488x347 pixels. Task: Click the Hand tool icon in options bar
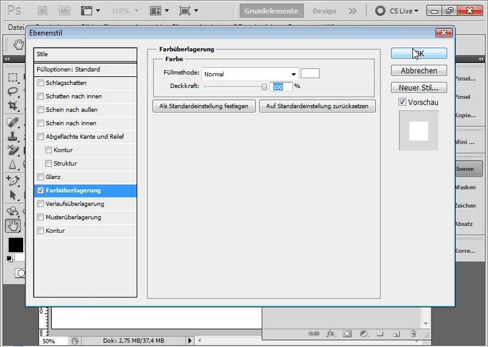point(18,45)
